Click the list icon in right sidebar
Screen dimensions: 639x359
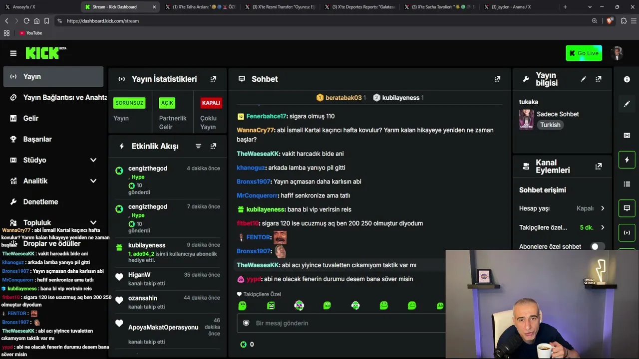[x=627, y=184]
